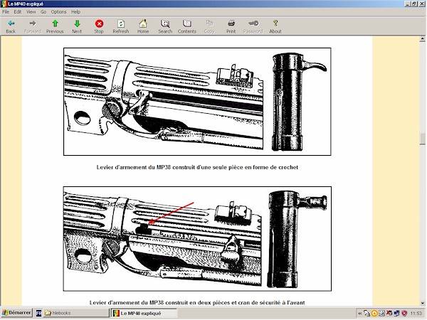This screenshot has height=320, width=427.
Task: Stop loading with the red Stop icon
Action: (99, 26)
